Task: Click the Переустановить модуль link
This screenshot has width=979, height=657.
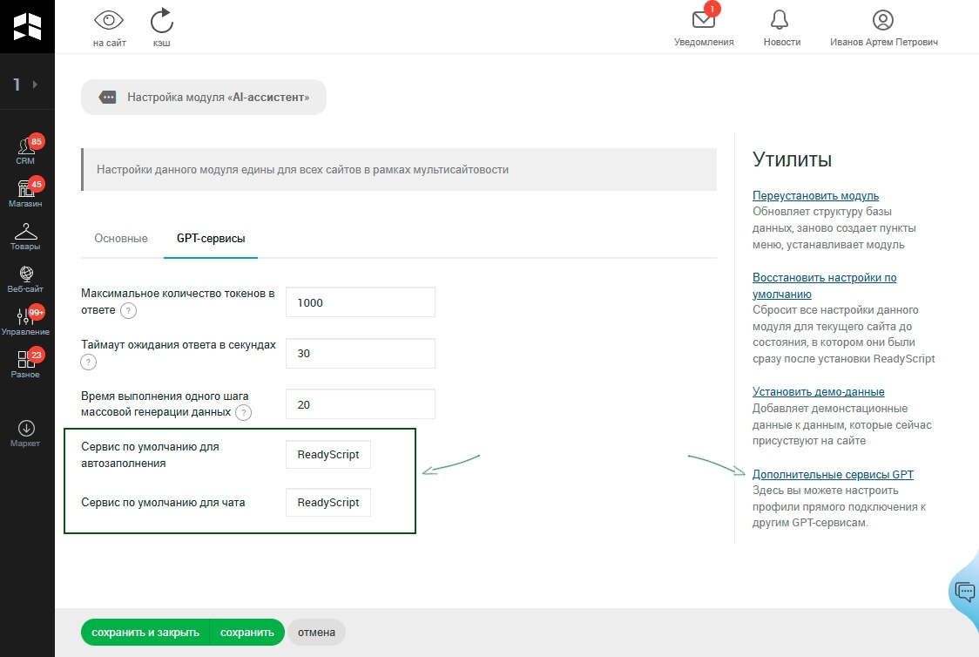Action: pos(815,195)
